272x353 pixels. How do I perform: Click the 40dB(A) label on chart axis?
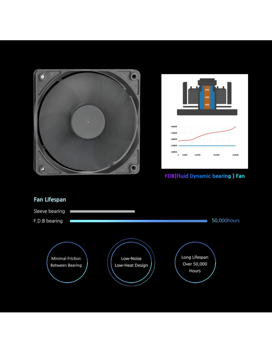click(x=174, y=126)
